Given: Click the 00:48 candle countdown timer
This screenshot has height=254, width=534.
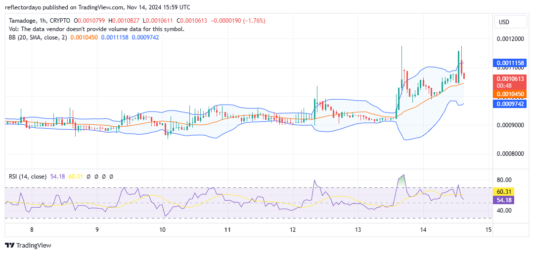Looking at the screenshot, I should [503, 86].
